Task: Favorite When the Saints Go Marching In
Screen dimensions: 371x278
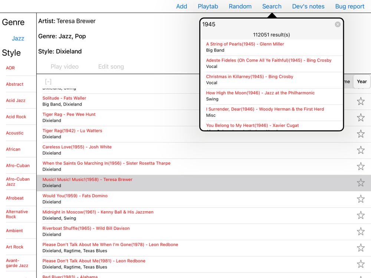Action: pyautogui.click(x=361, y=166)
